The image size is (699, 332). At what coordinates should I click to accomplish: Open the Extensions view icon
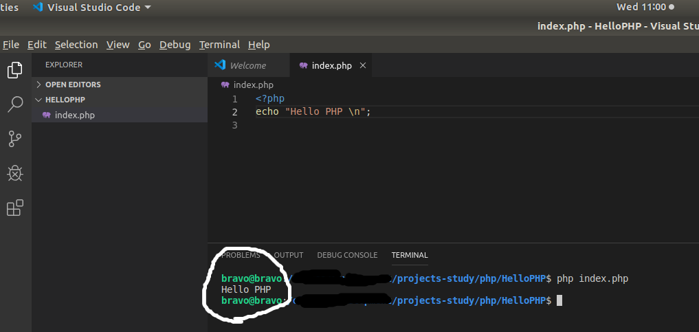14,208
